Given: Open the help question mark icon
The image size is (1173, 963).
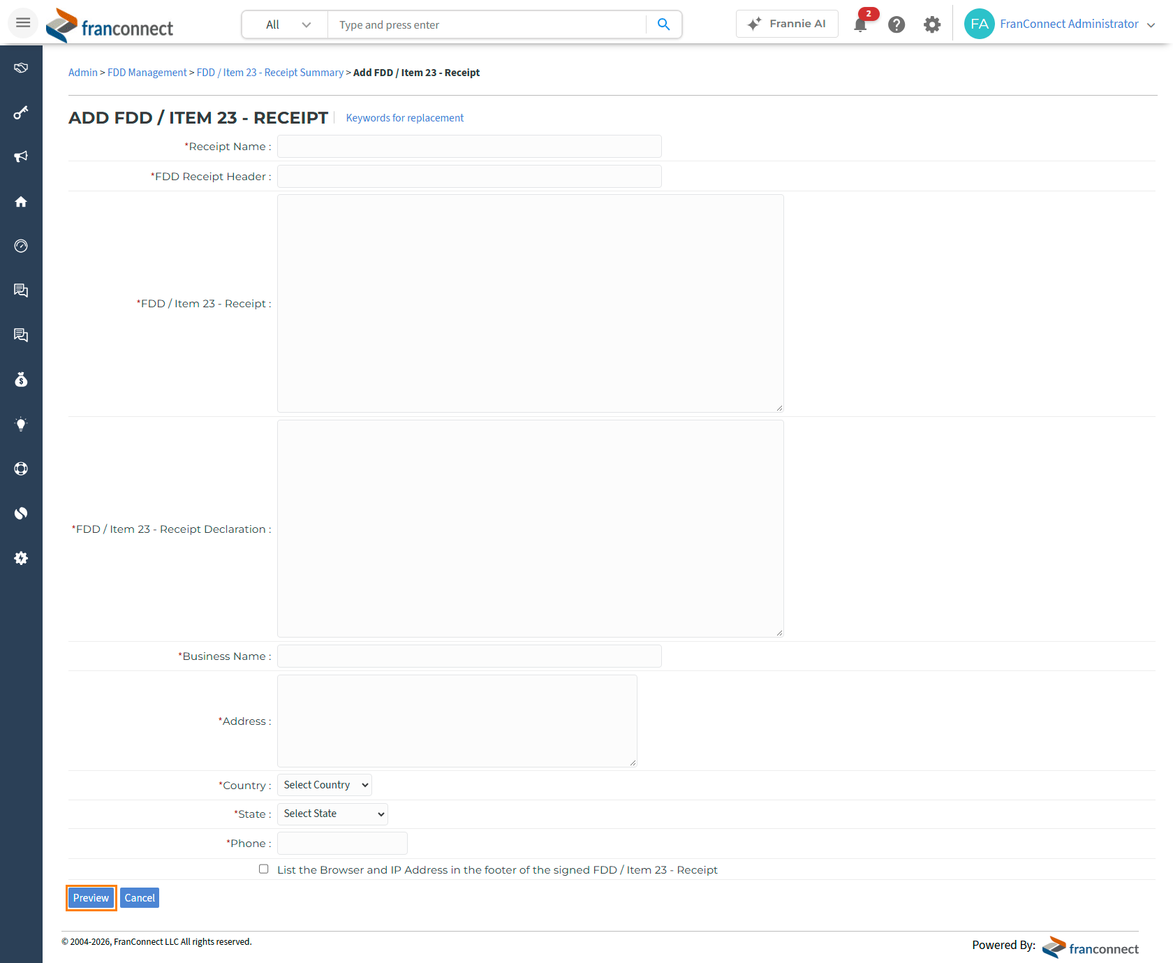Looking at the screenshot, I should click(897, 24).
